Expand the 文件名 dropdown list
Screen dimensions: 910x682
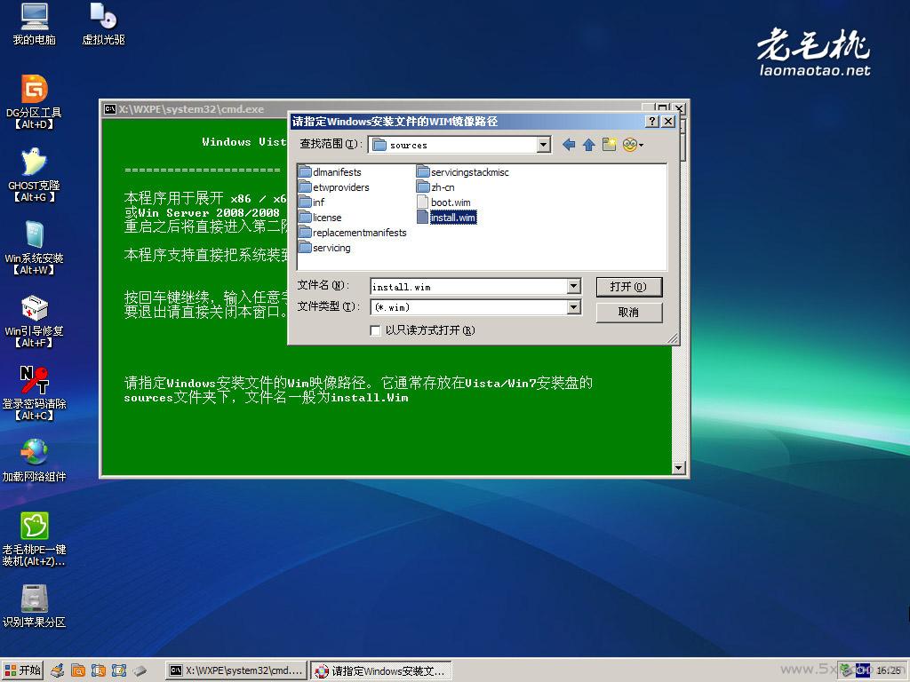[573, 286]
